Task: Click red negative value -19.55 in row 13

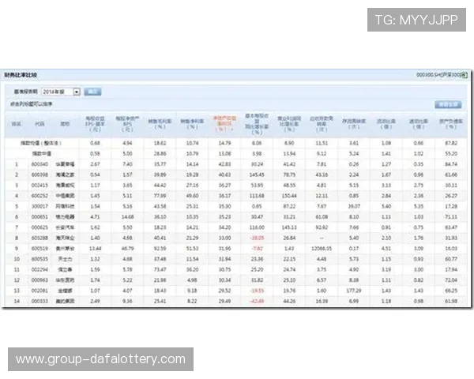Action: (x=257, y=291)
